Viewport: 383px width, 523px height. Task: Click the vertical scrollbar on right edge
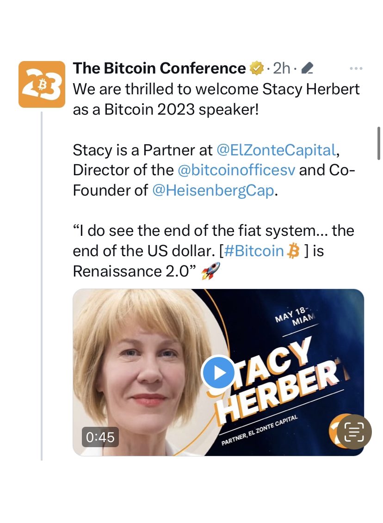(x=379, y=143)
